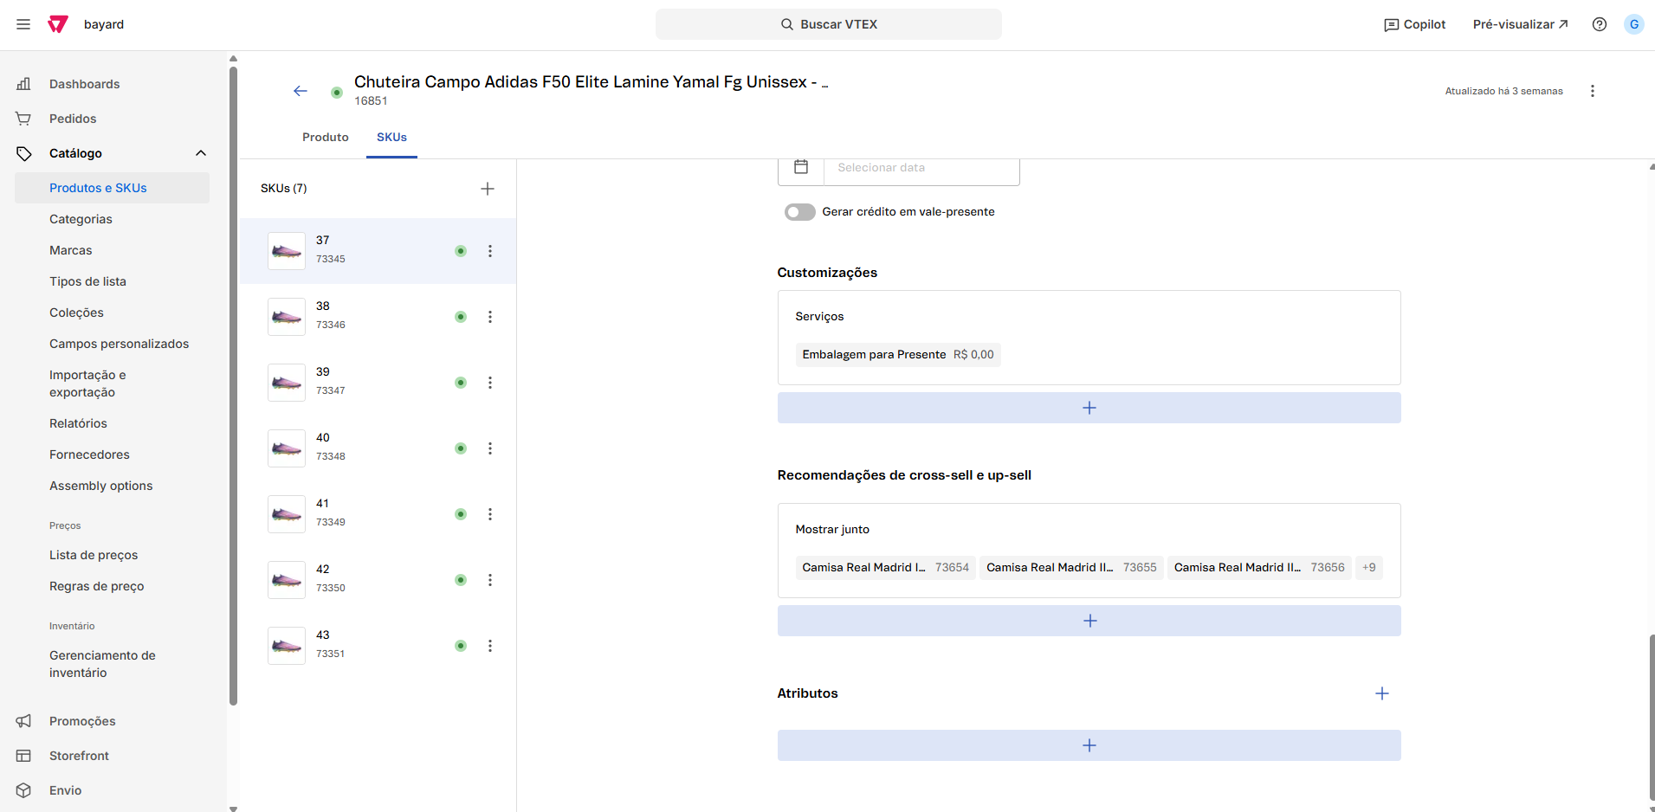Add attribute via plus next to Atributos

coord(1382,693)
